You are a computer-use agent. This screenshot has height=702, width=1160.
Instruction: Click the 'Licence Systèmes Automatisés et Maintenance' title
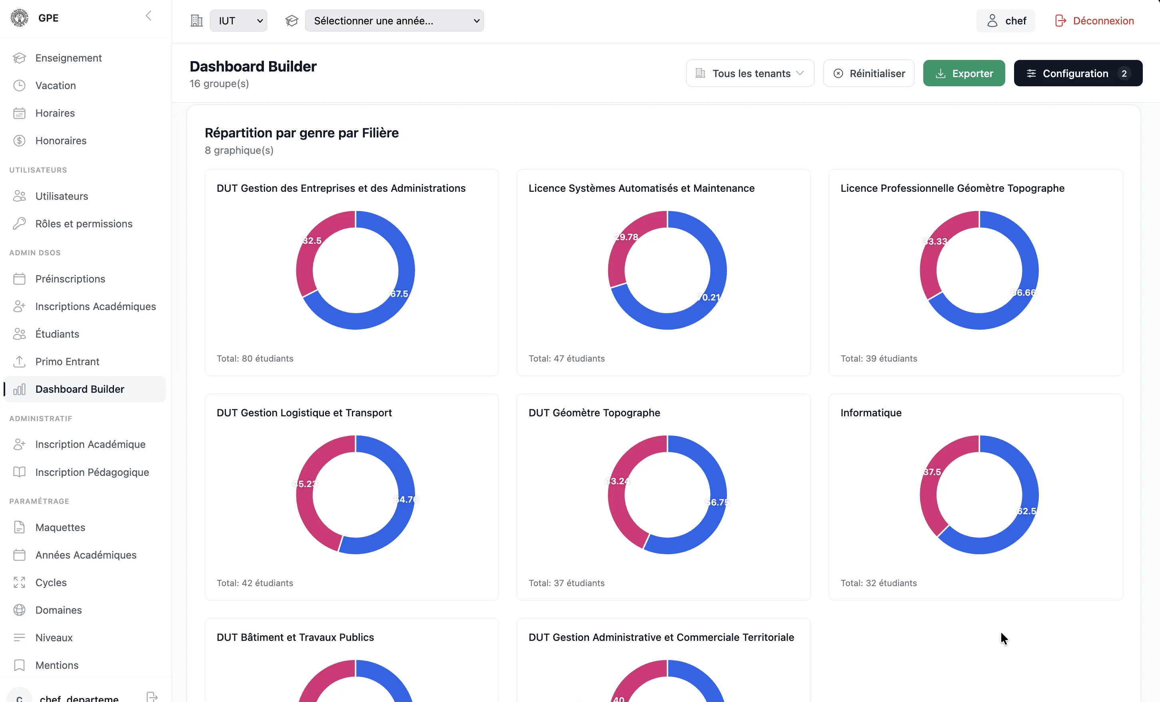(641, 188)
